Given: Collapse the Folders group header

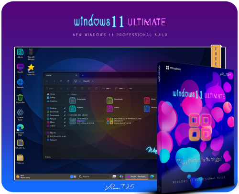Looking at the screenshot, I should coord(72,94).
